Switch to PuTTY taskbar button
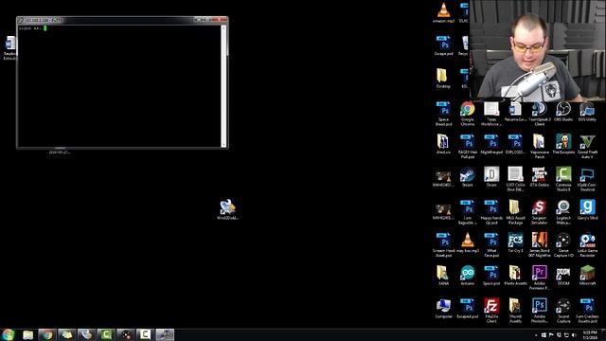606x341 pixels. [165, 334]
